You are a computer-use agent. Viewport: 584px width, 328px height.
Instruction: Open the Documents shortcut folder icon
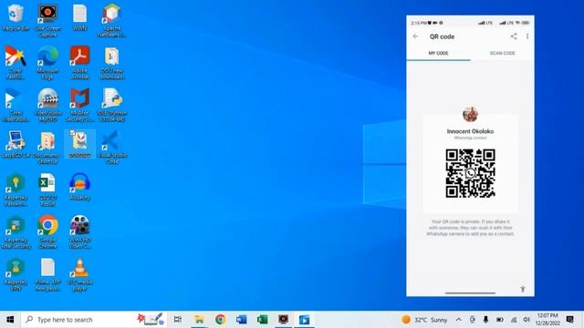[47, 148]
